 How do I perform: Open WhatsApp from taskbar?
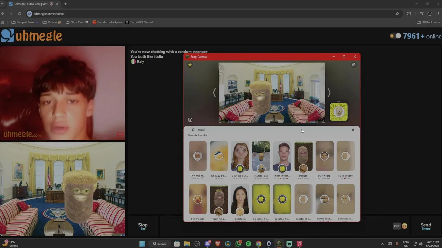coord(238,244)
